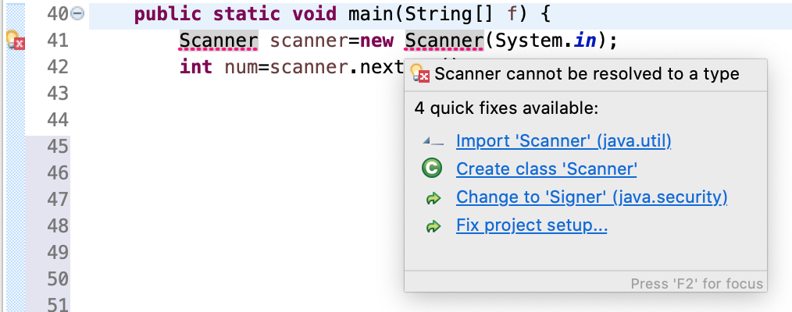Click the 'int num=scanner' code on line 42
The image size is (792, 312).
click(x=264, y=67)
